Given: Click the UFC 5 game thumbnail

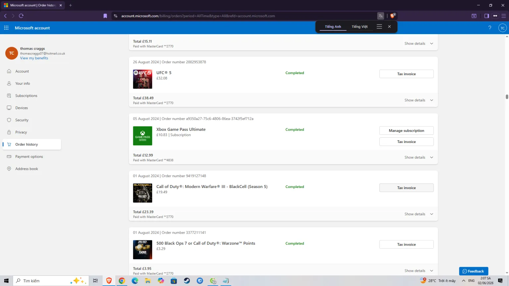Looking at the screenshot, I should pos(142,79).
